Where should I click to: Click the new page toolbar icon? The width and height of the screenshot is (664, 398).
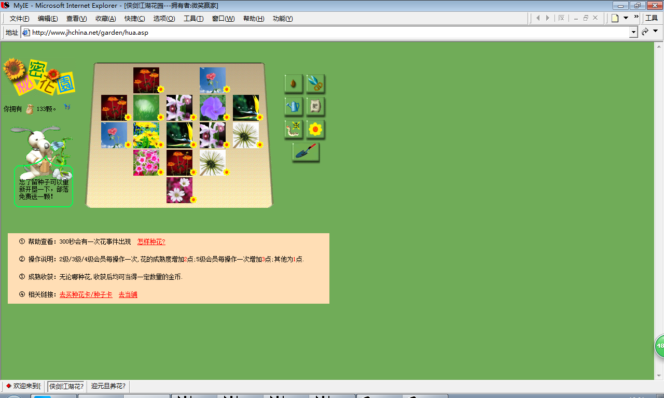click(615, 18)
